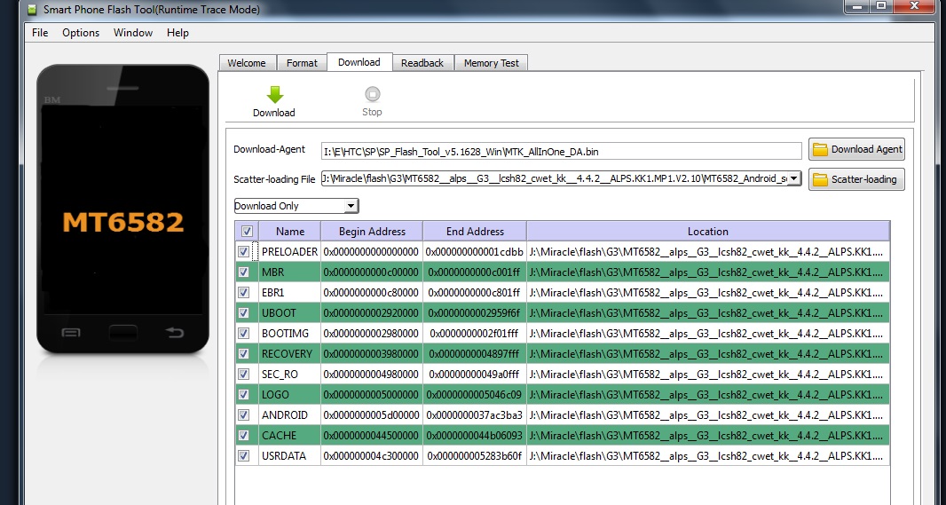946x505 pixels.
Task: Click PRELOADER end address 0x000000000001cdbb
Action: tap(475, 251)
